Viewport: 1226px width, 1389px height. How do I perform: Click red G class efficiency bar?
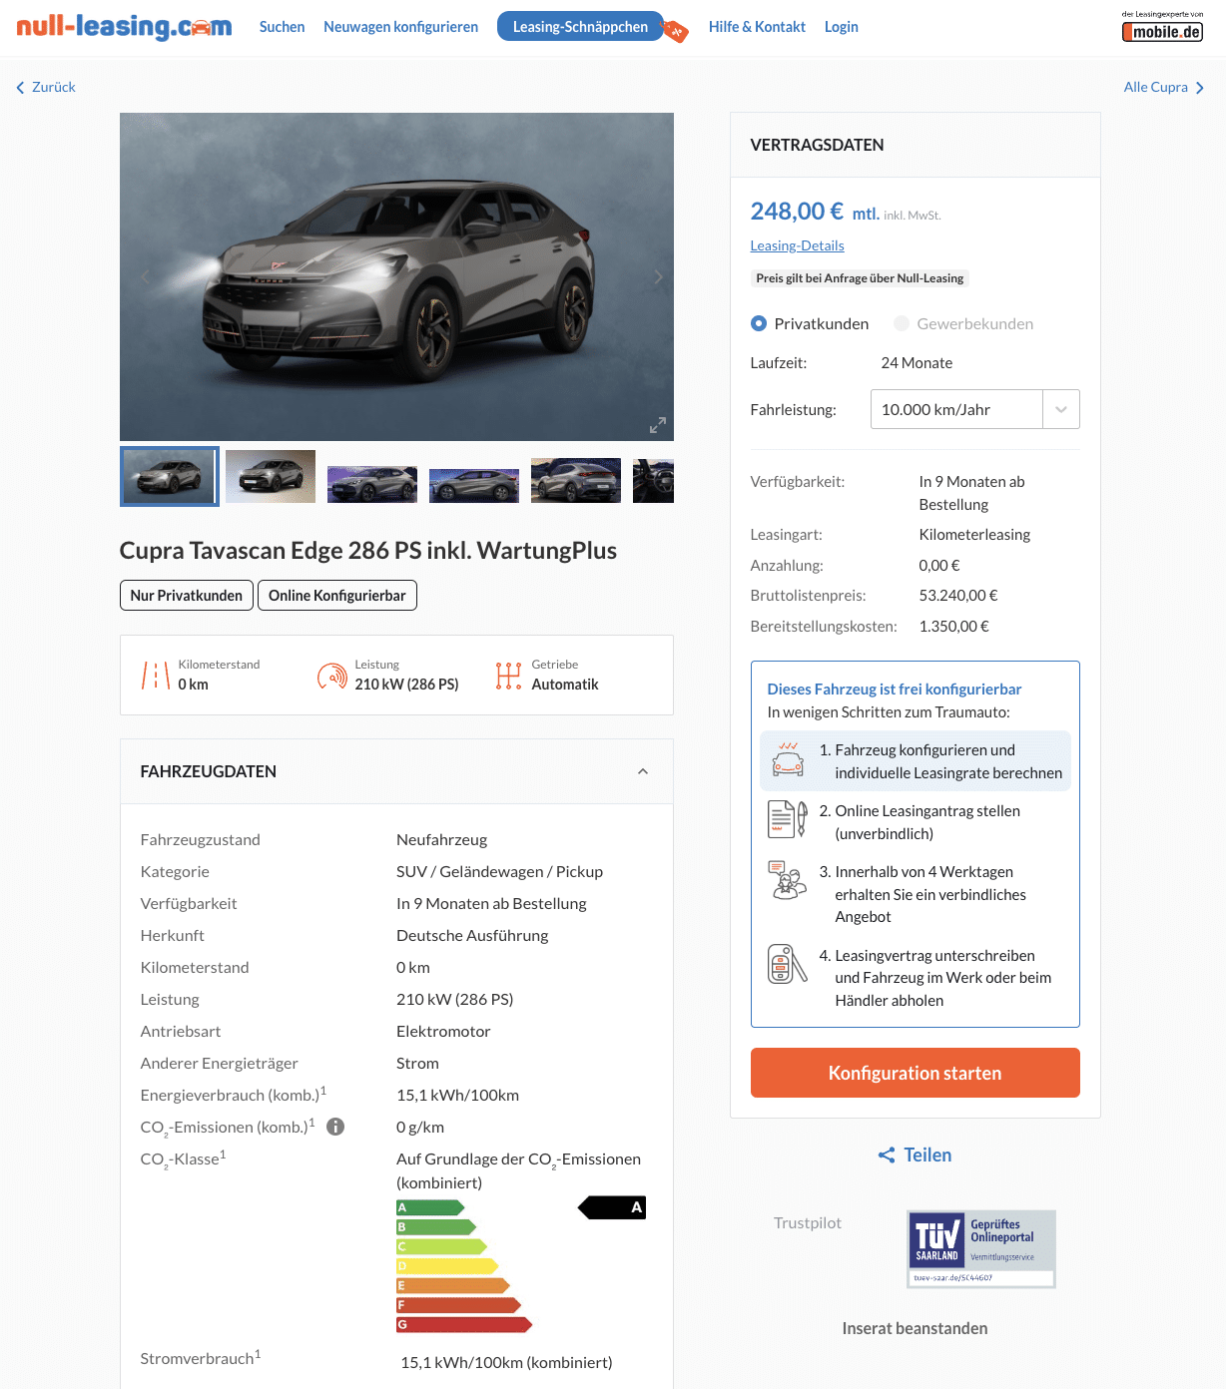(464, 1324)
